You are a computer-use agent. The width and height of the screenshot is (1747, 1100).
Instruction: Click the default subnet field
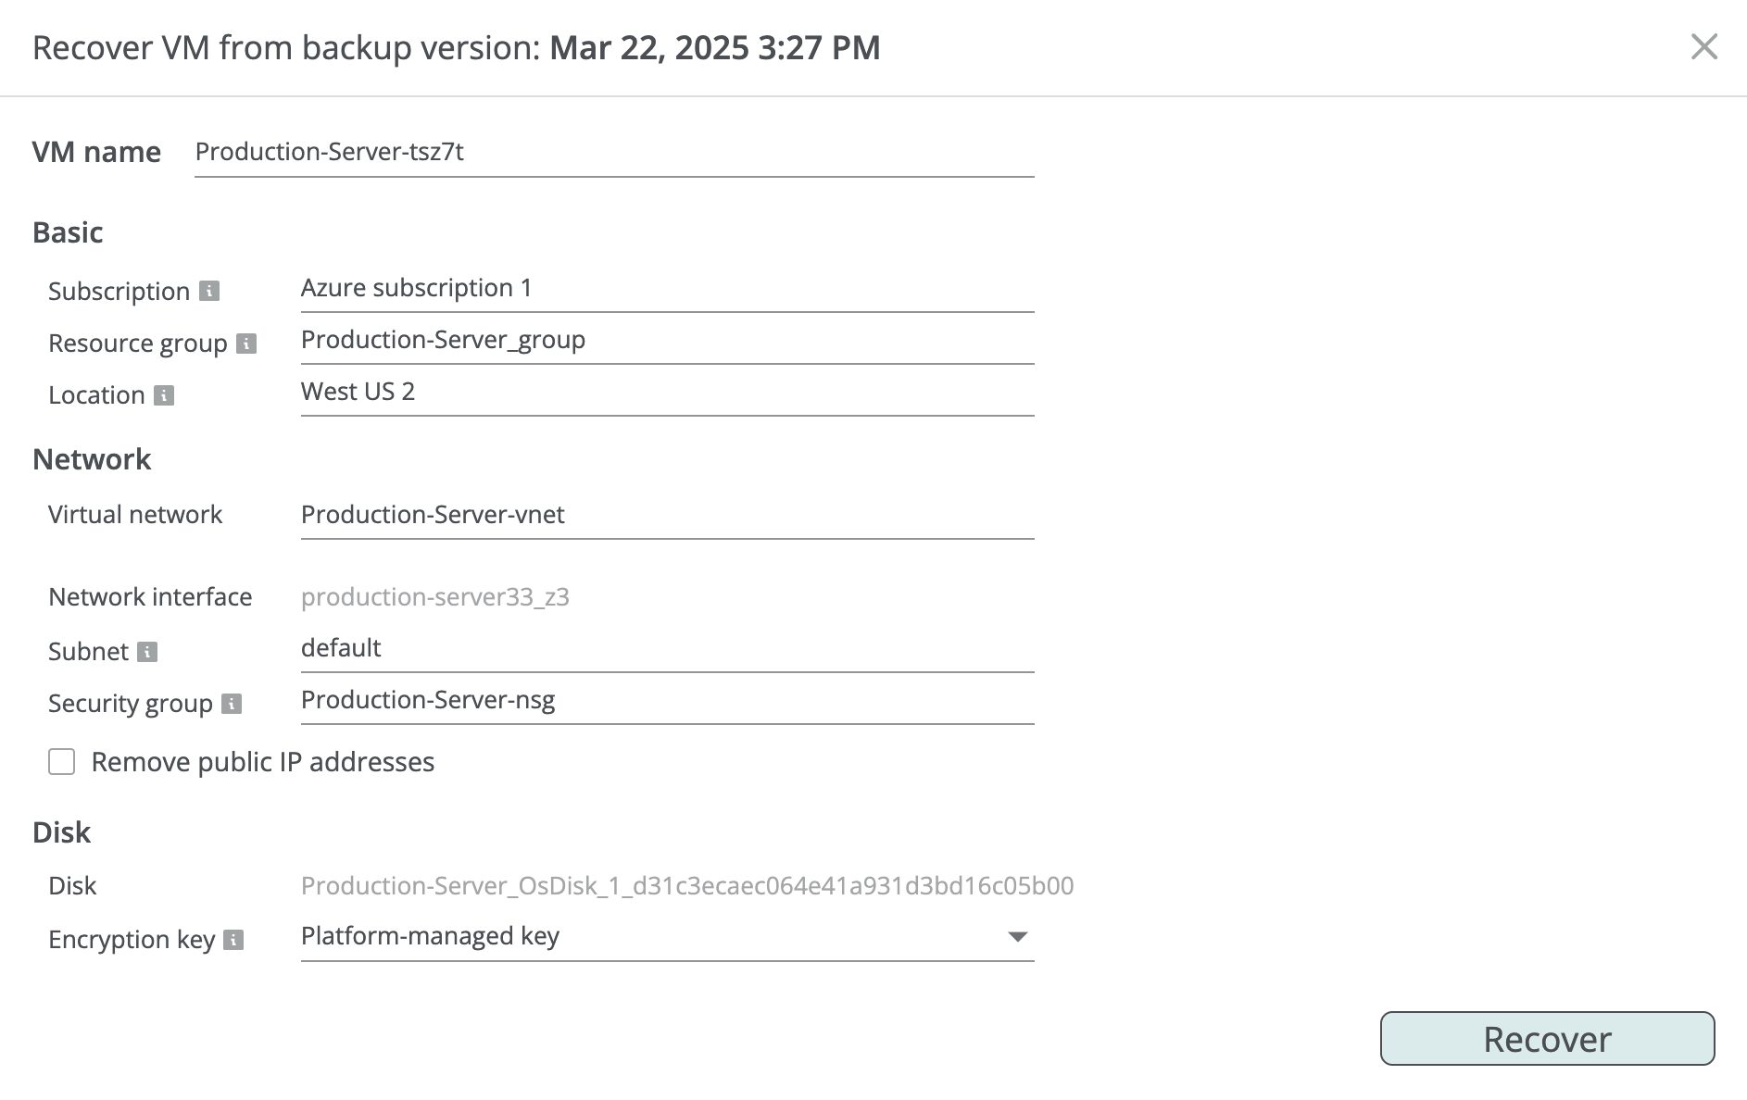pyautogui.click(x=667, y=649)
